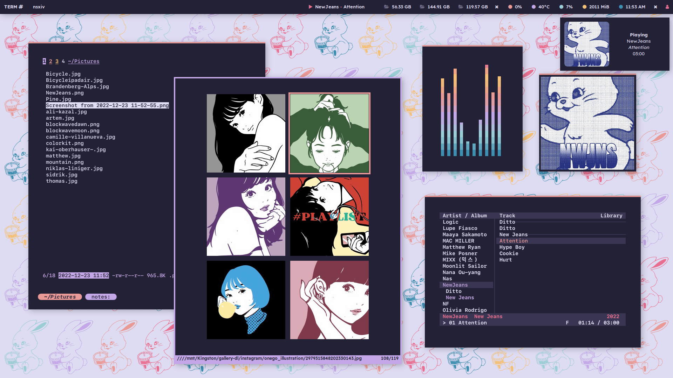Click the blue-haired bubblegum girl thumbnail

coord(246,300)
